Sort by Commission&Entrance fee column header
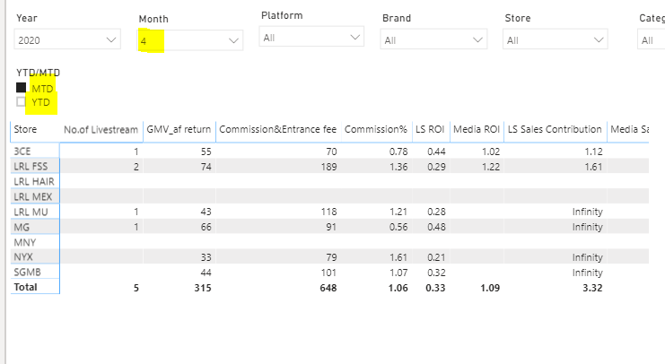The height and width of the screenshot is (364, 665). [x=278, y=130]
